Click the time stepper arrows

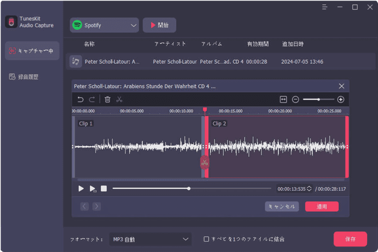click(x=309, y=189)
